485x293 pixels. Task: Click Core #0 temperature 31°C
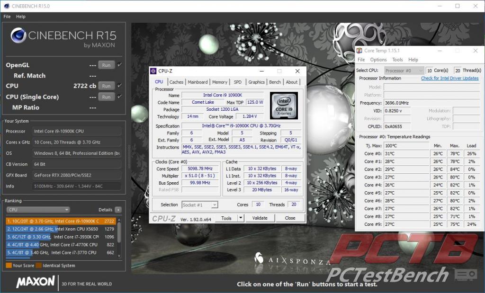[406, 154]
